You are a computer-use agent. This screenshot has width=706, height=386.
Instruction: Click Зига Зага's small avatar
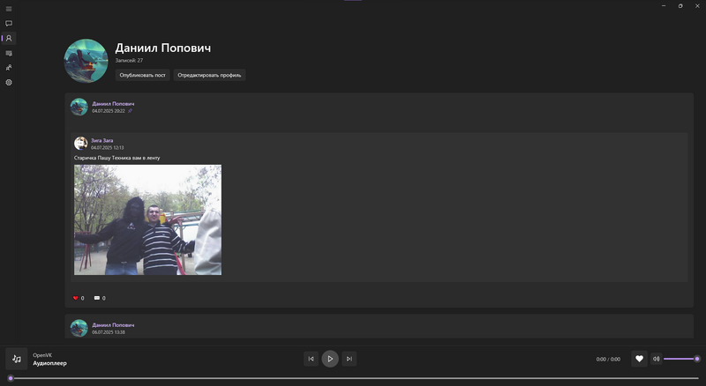pos(80,143)
